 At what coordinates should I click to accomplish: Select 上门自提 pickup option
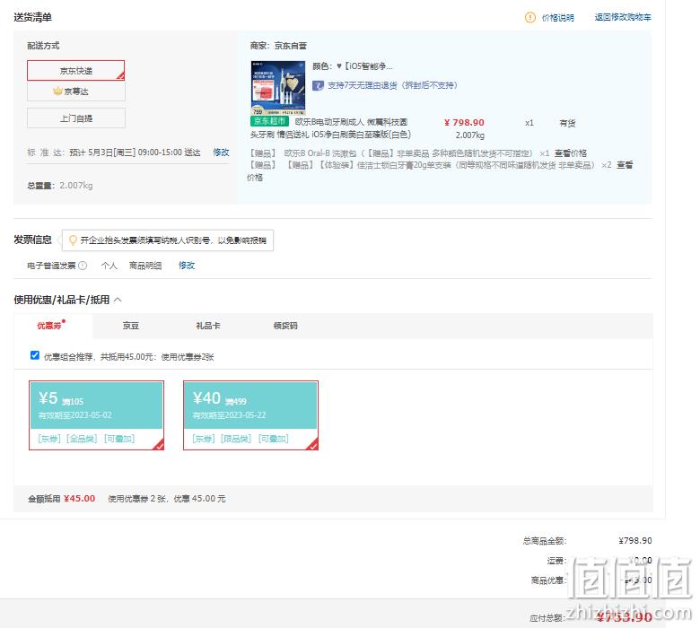(x=76, y=118)
